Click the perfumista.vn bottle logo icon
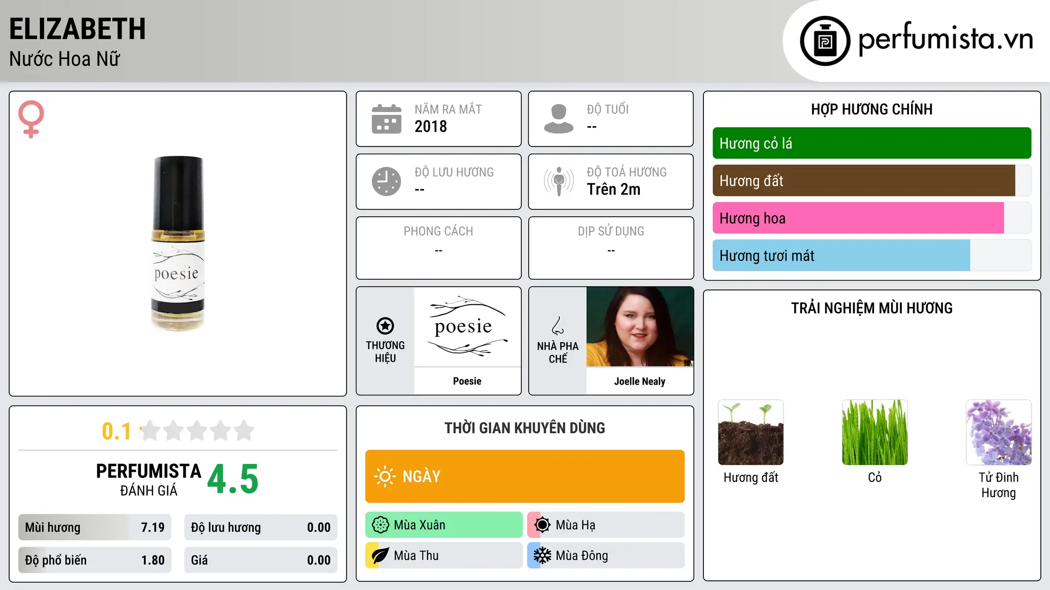 tap(825, 41)
